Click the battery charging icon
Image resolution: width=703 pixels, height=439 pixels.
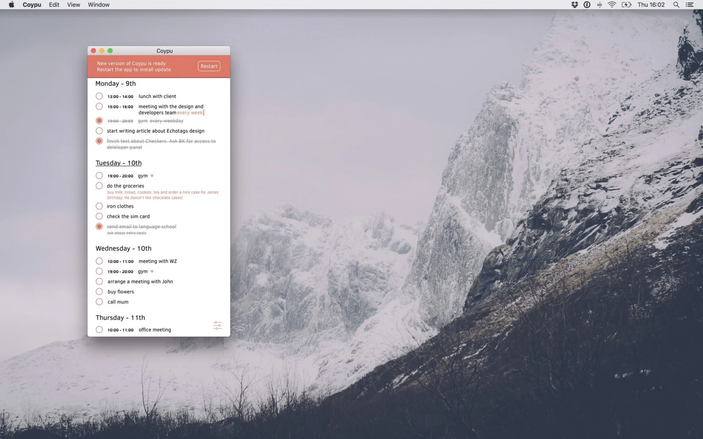[x=626, y=5]
